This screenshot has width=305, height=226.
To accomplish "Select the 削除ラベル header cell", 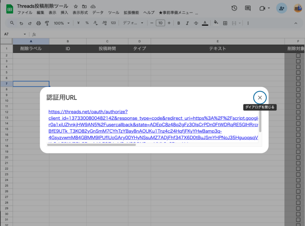I will click(x=31, y=48).
